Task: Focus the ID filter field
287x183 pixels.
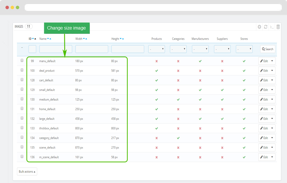Action: [x=32, y=49]
